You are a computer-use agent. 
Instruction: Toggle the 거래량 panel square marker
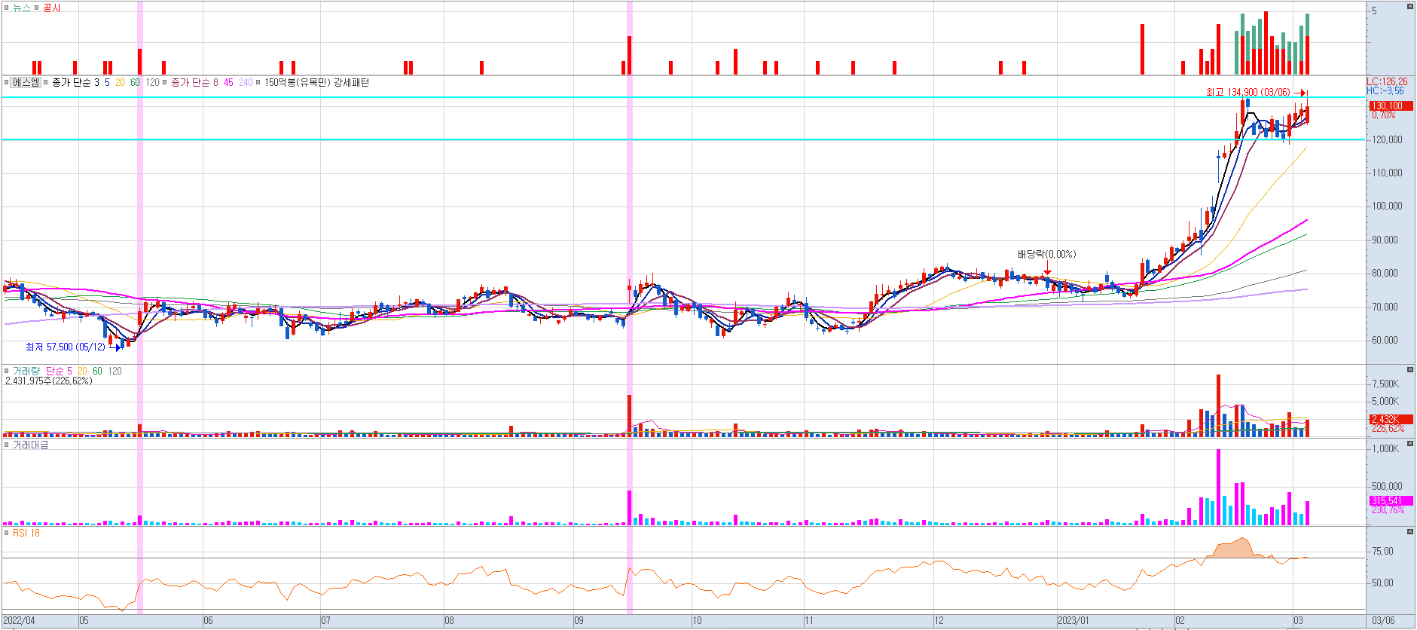click(6, 371)
